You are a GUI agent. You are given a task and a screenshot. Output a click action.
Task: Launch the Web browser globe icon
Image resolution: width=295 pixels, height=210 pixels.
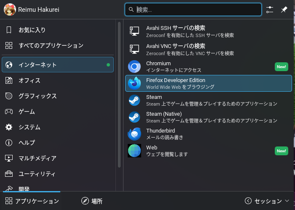pos(134,151)
